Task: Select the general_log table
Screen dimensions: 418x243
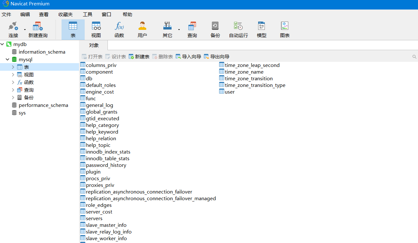Action: point(100,105)
